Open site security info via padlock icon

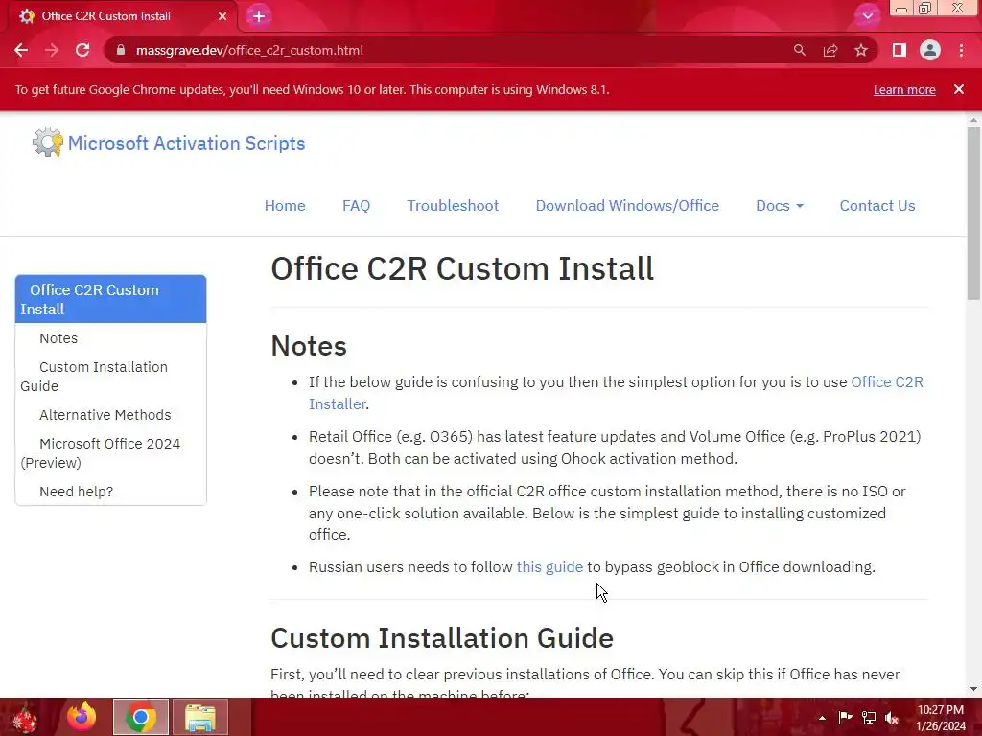click(121, 50)
